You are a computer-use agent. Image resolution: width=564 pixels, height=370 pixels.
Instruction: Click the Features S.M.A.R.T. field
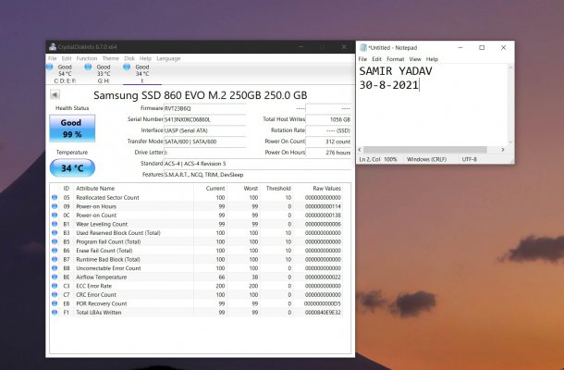coord(258,175)
